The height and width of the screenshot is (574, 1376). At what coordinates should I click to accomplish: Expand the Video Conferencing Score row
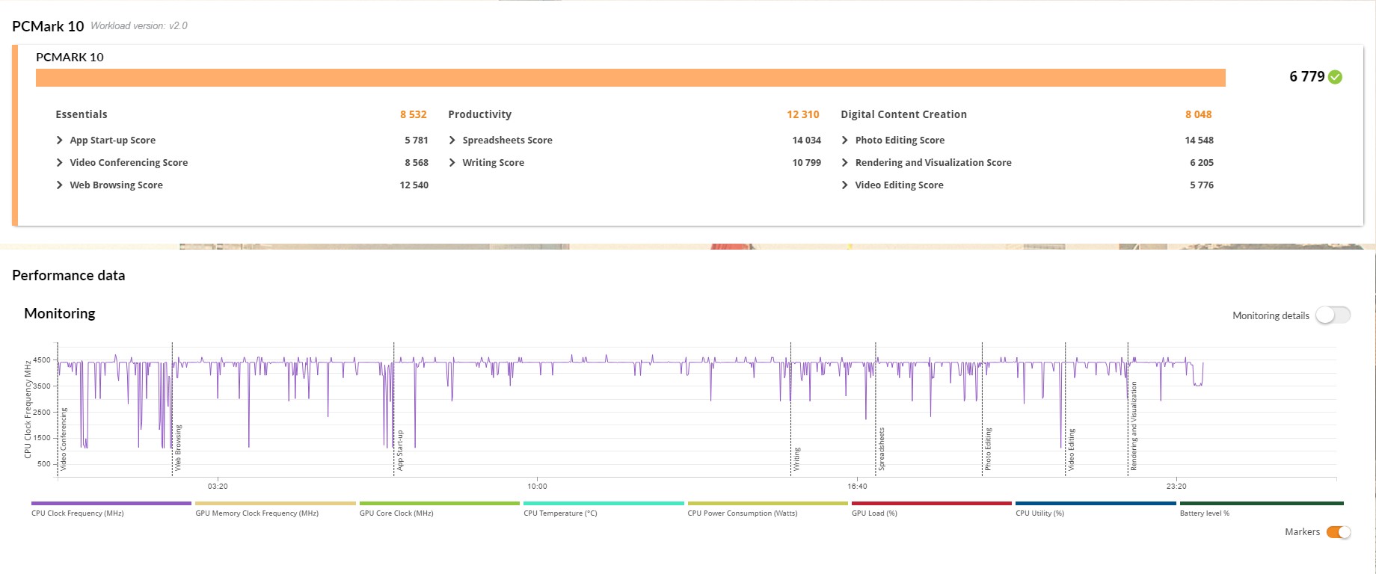coord(60,163)
